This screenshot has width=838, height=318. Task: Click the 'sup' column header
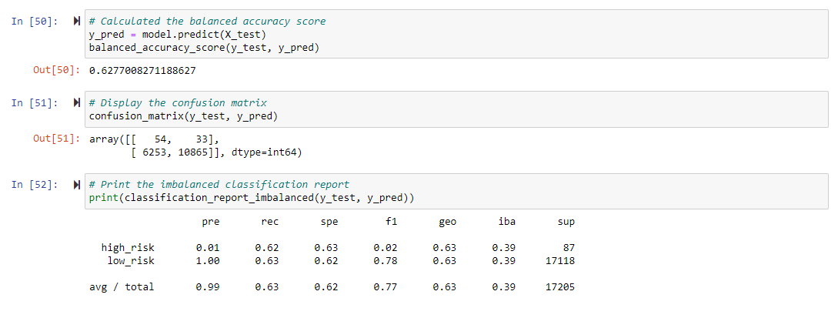pyautogui.click(x=566, y=222)
